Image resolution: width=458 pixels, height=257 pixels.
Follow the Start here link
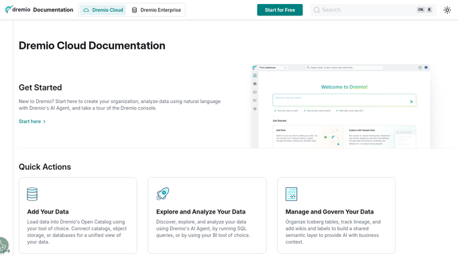pyautogui.click(x=32, y=121)
